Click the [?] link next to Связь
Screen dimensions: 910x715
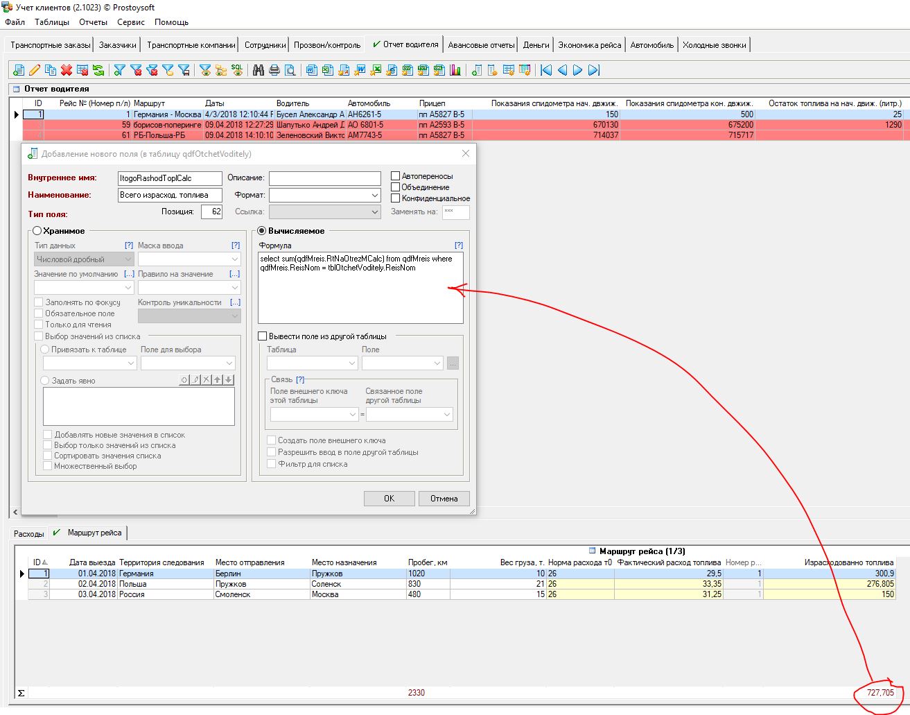tap(300, 379)
